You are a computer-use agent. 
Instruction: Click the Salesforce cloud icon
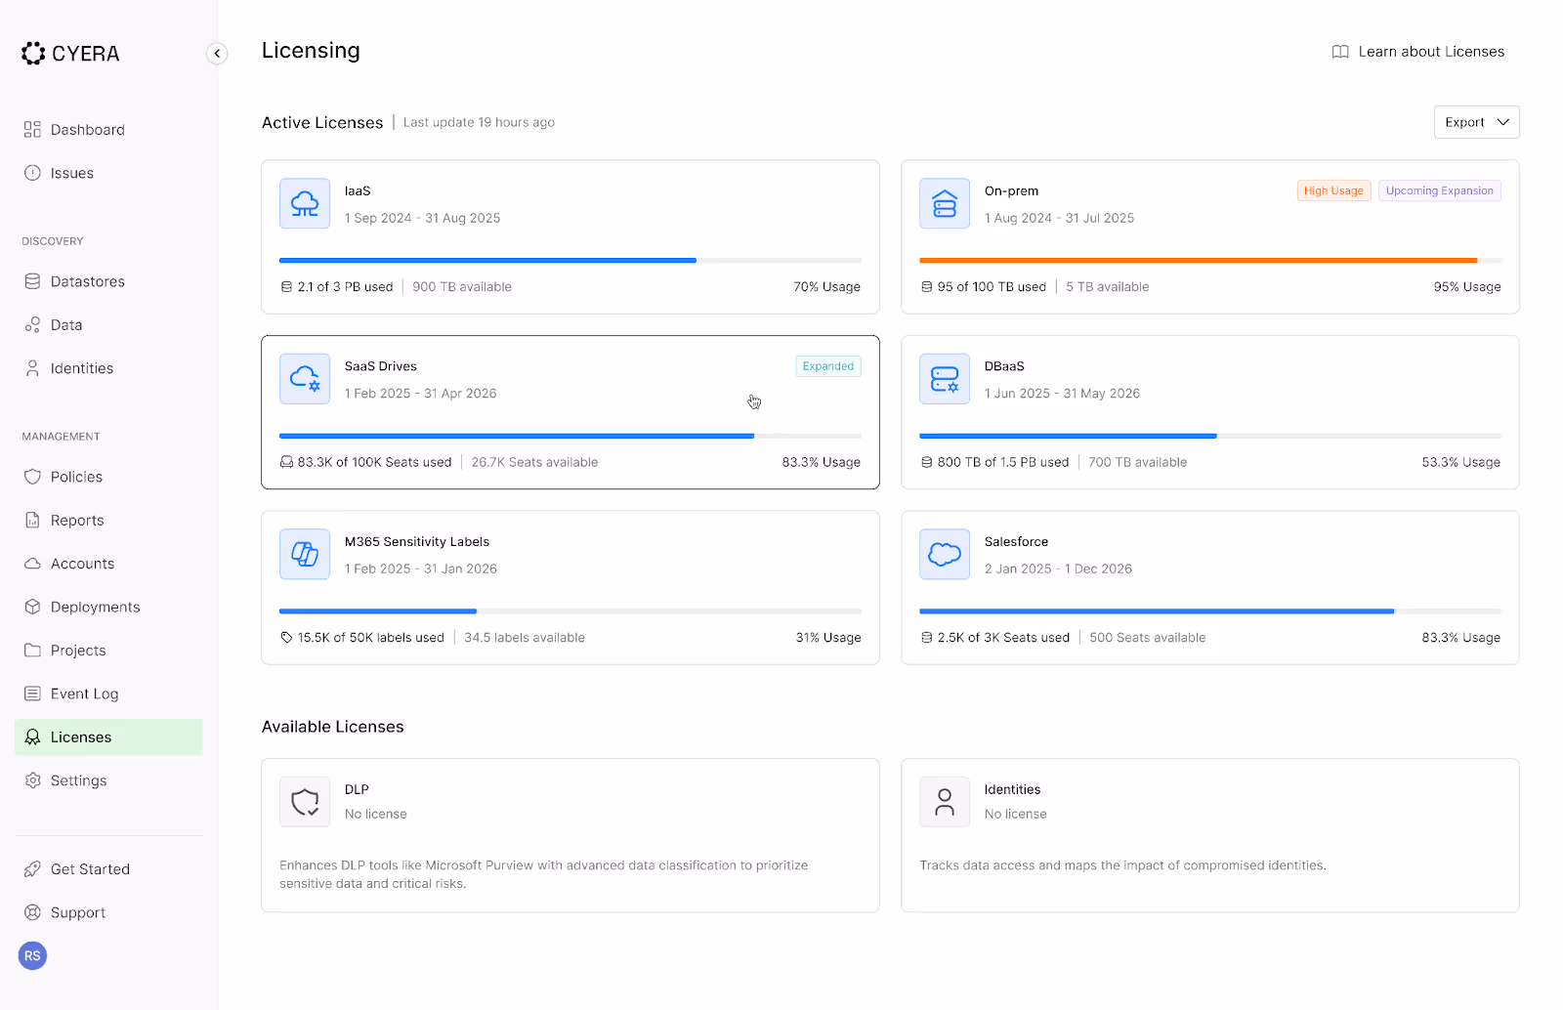pyautogui.click(x=945, y=554)
